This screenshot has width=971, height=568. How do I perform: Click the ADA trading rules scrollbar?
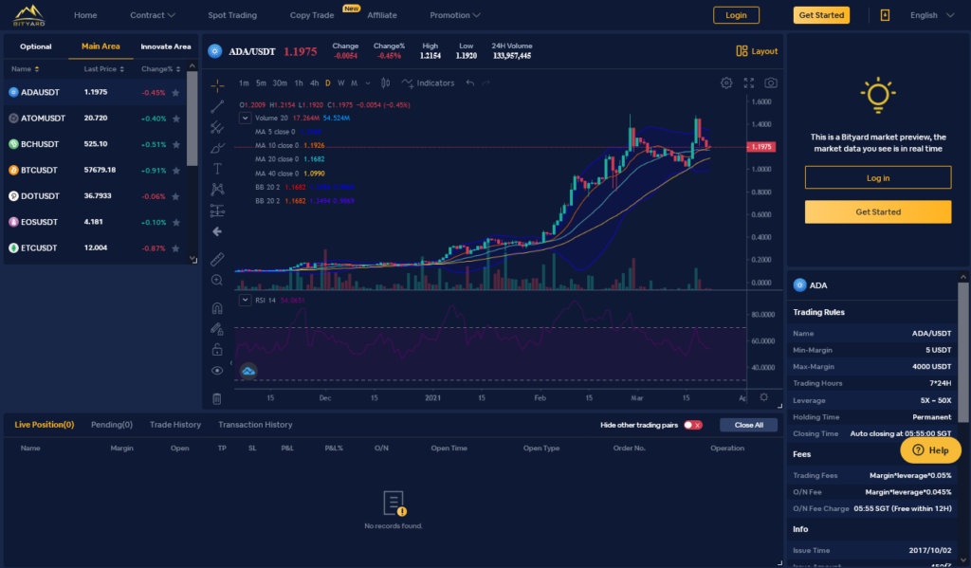pyautogui.click(x=963, y=353)
